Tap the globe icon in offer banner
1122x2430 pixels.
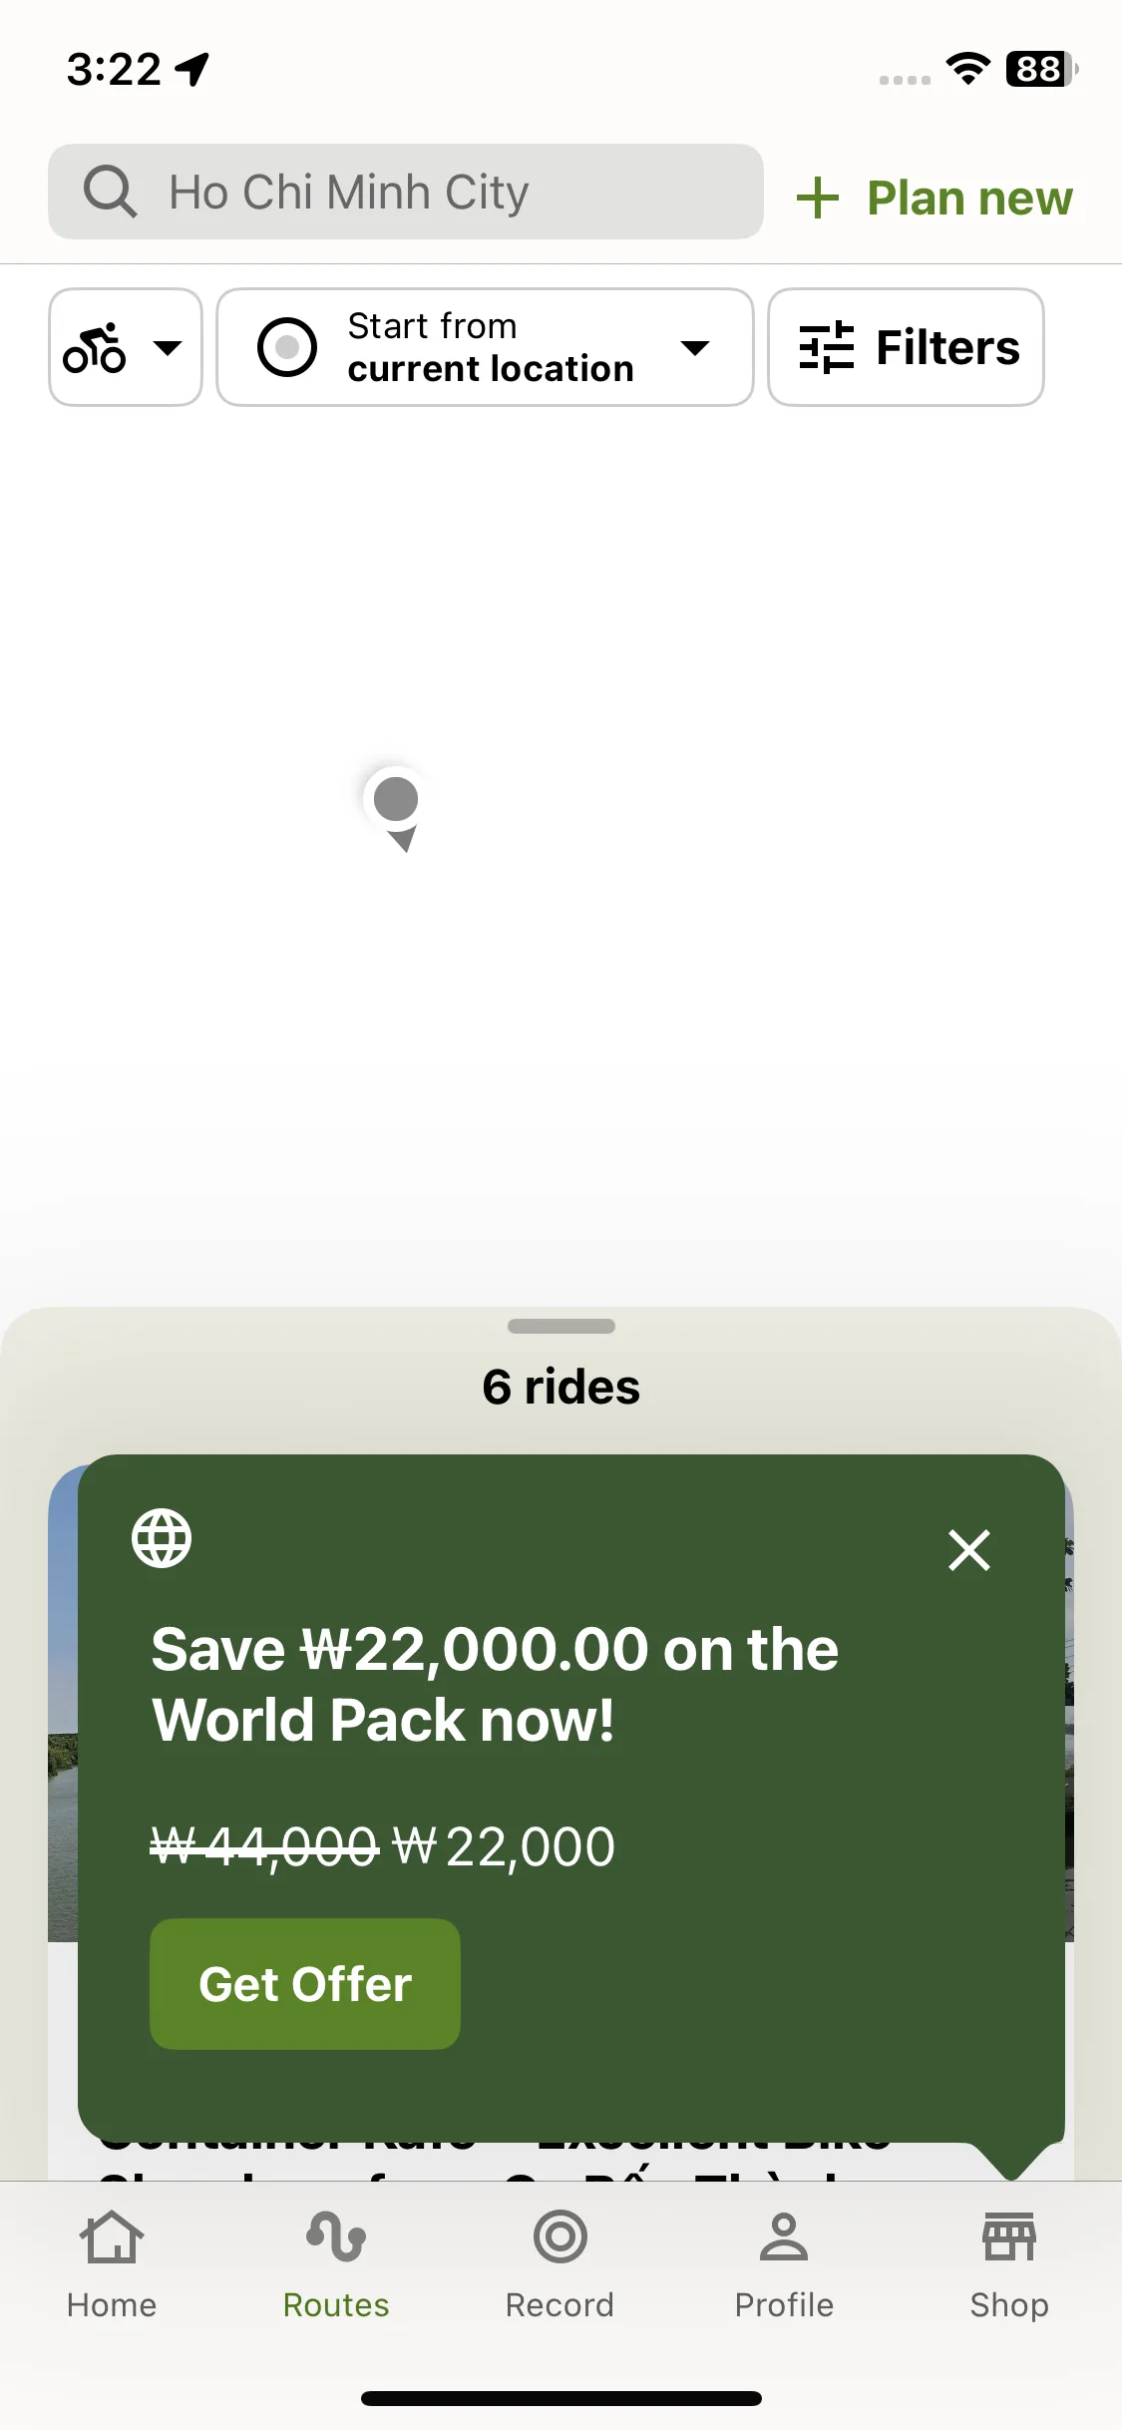coord(162,1538)
